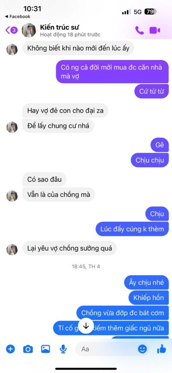Tap avatar beside "Vẫn là của chồng mà"
The height and width of the screenshot is (373, 172).
point(12,196)
